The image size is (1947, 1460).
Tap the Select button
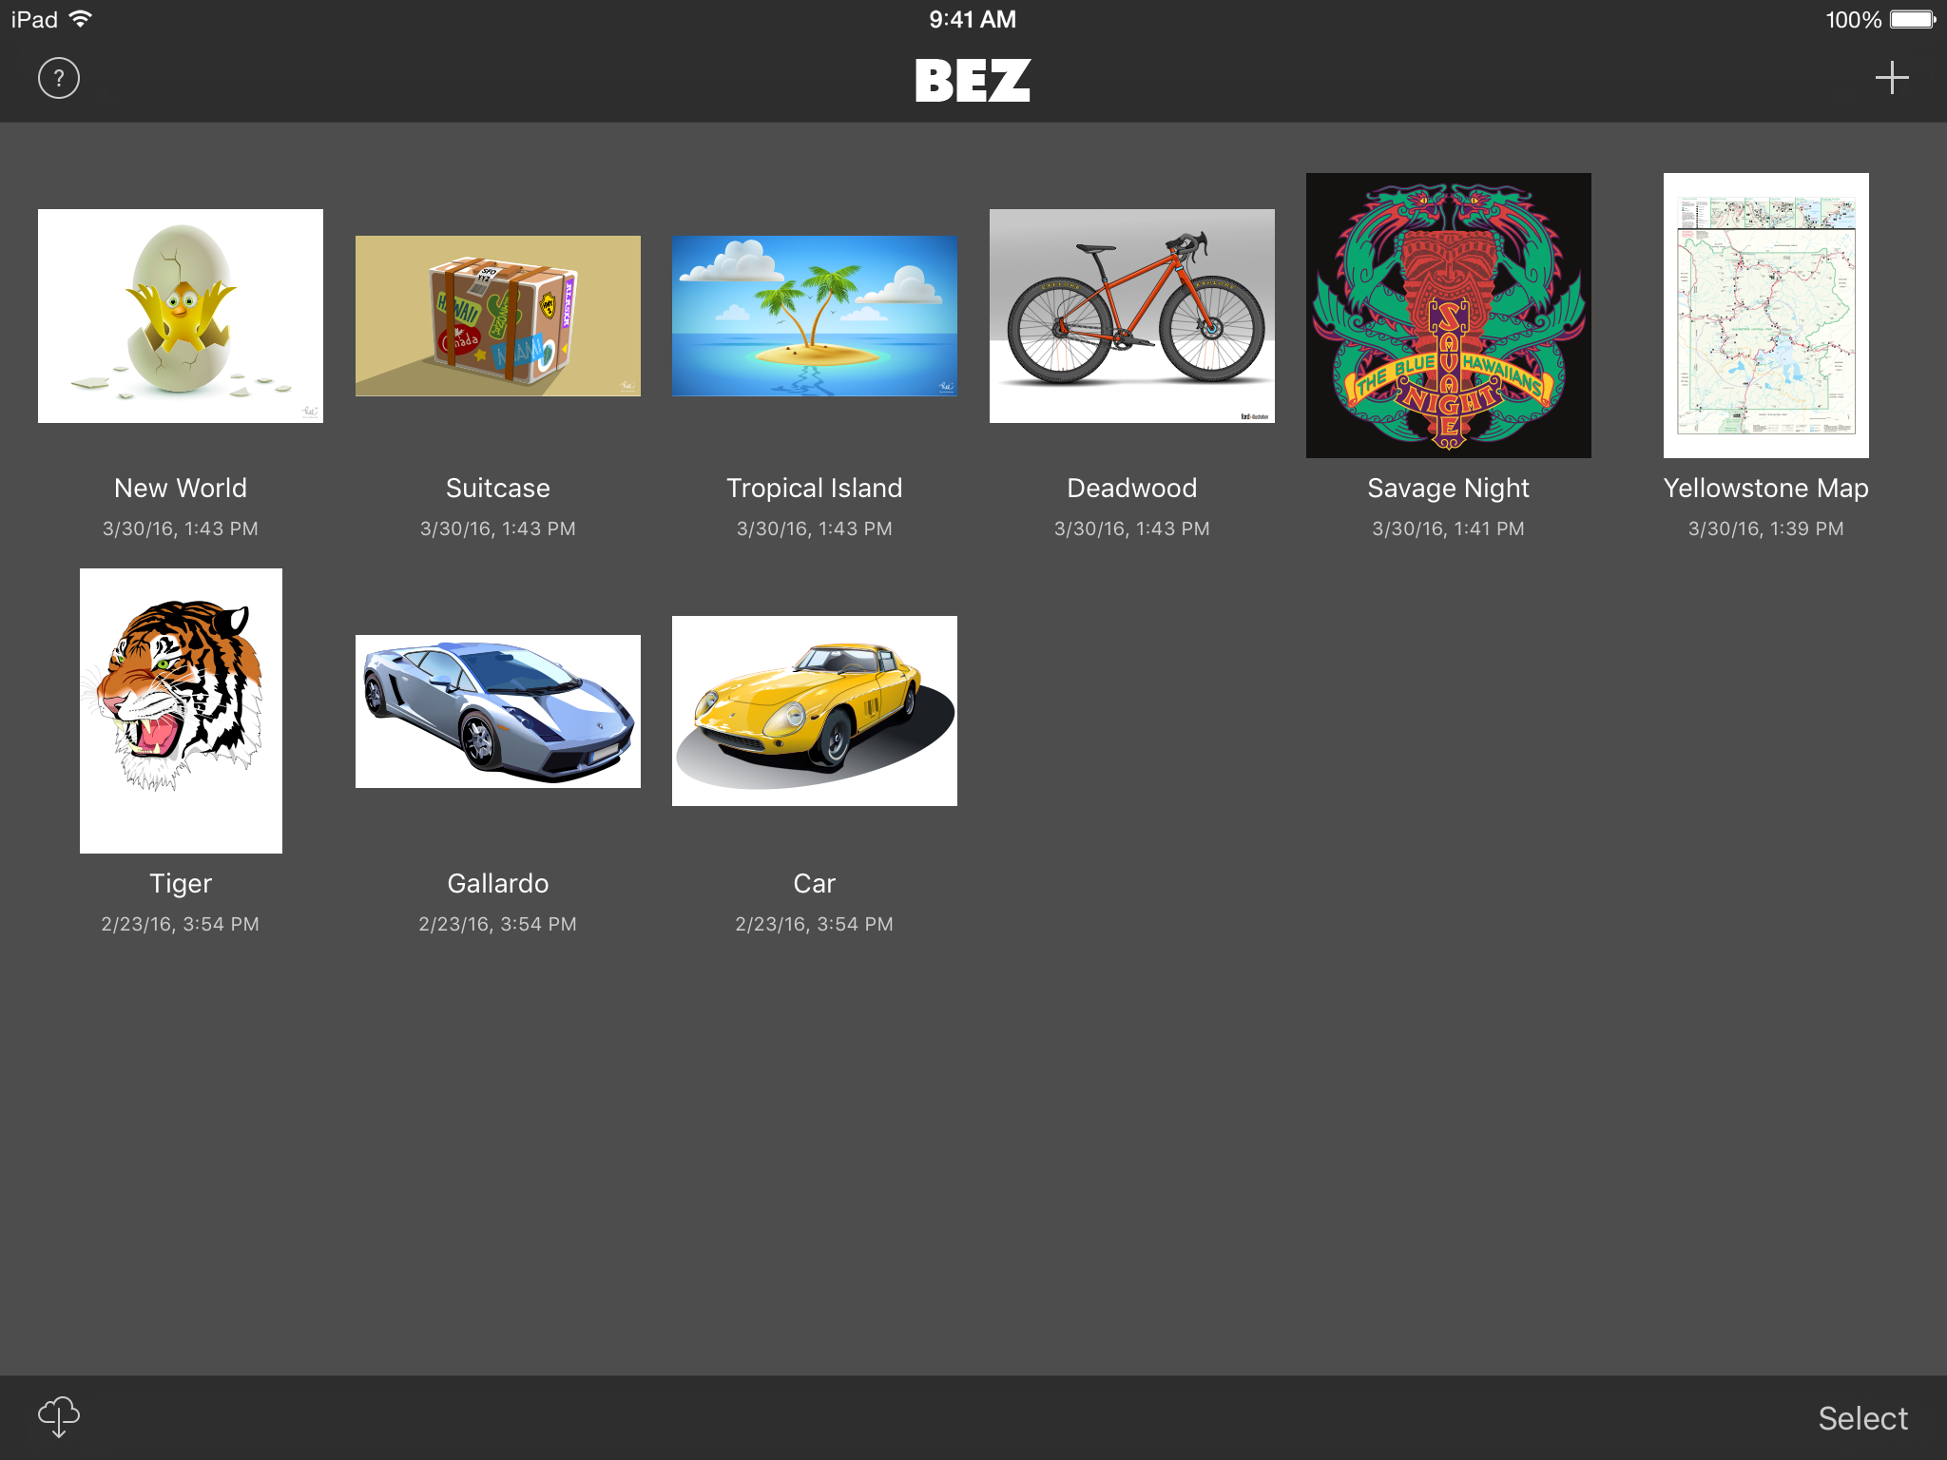[1862, 1418]
